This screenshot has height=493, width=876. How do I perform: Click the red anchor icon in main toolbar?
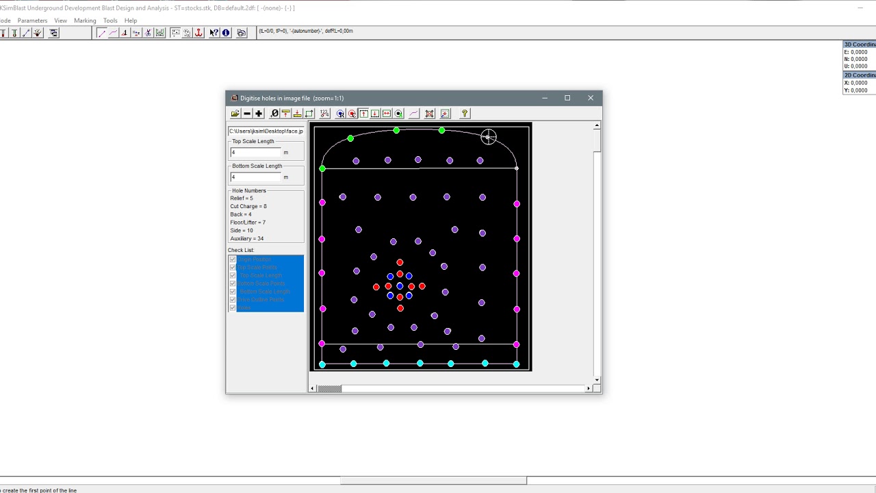(198, 33)
